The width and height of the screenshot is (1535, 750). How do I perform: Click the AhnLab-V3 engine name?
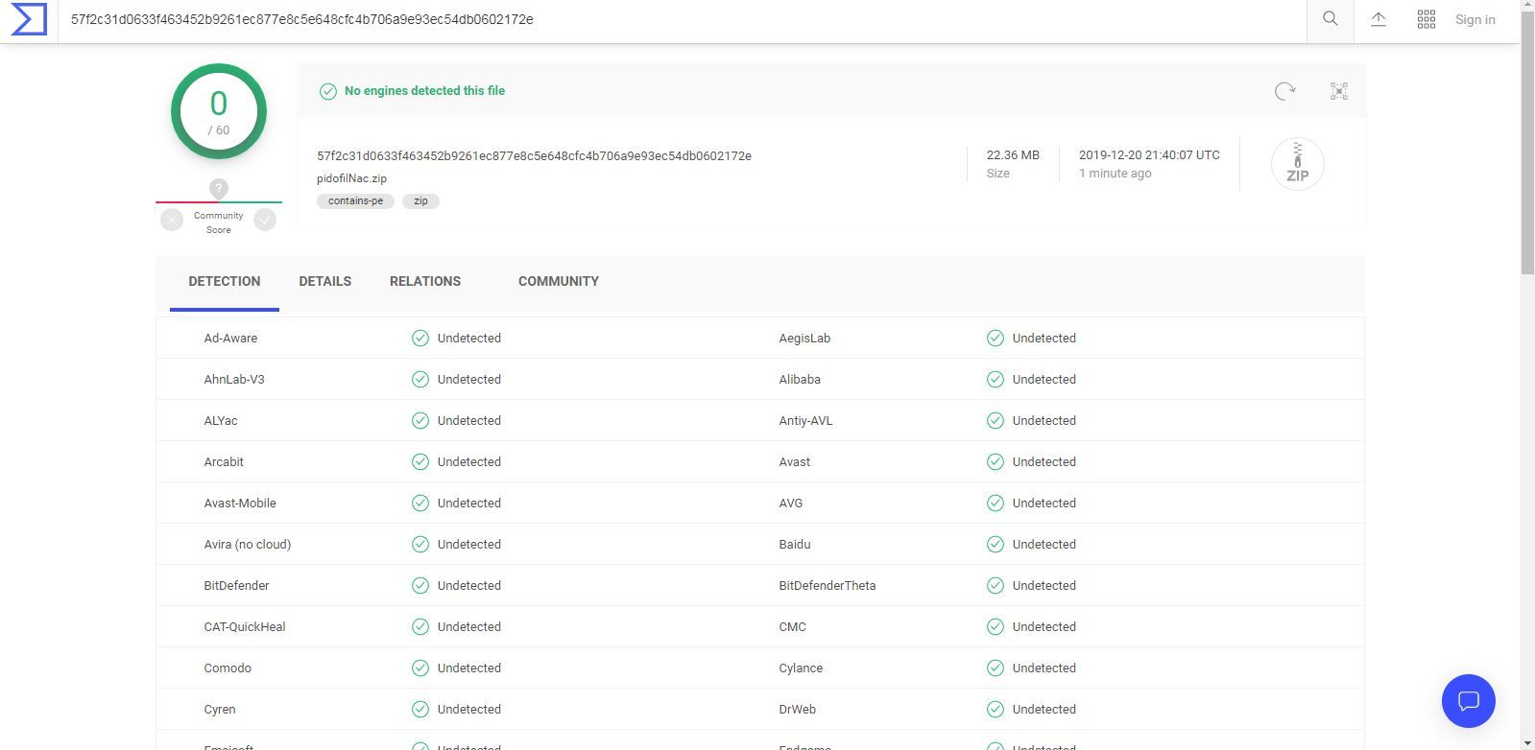point(234,380)
